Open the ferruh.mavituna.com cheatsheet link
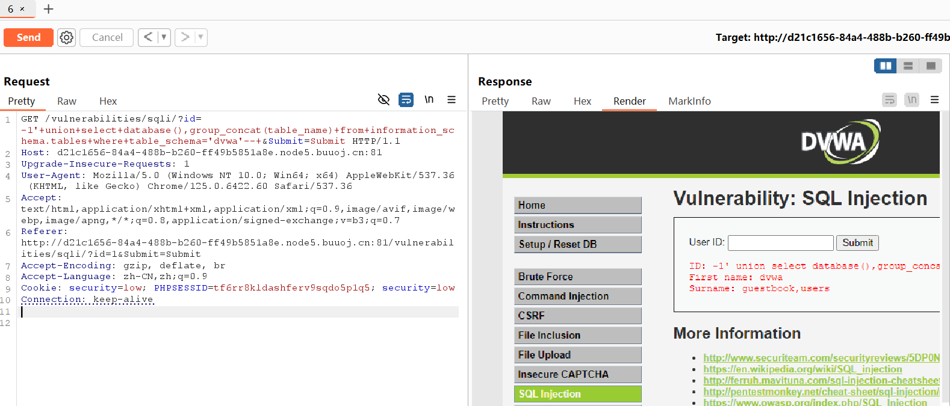The image size is (950, 406). click(821, 381)
